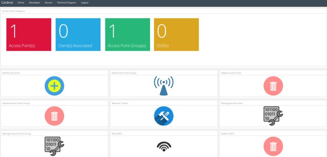Open the Source menu item
Screen dimensions: 327x157
coord(48,3)
